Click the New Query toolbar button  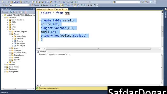(x=25, y=2)
